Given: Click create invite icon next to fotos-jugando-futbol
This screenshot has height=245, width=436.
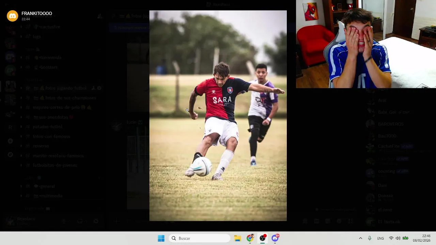Looking at the screenshot, I should pyautogui.click(x=93, y=88).
